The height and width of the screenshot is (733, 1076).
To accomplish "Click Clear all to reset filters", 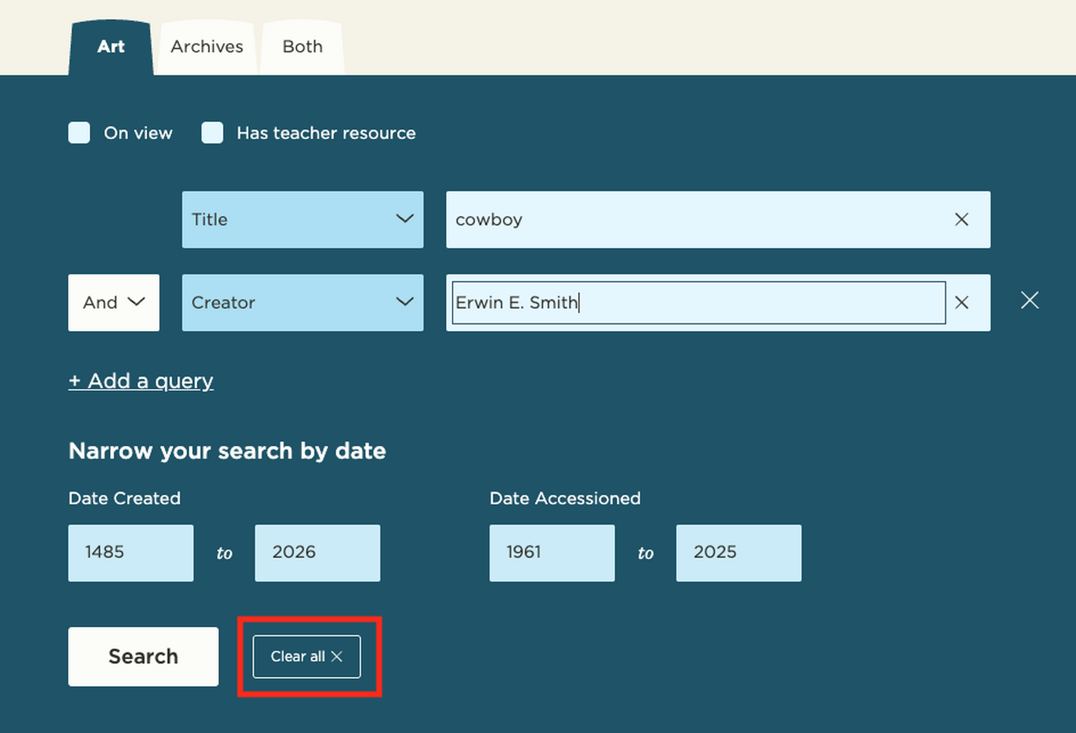I will coord(305,656).
